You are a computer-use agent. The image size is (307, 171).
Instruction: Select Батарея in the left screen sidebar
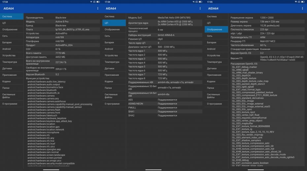tap(7, 42)
